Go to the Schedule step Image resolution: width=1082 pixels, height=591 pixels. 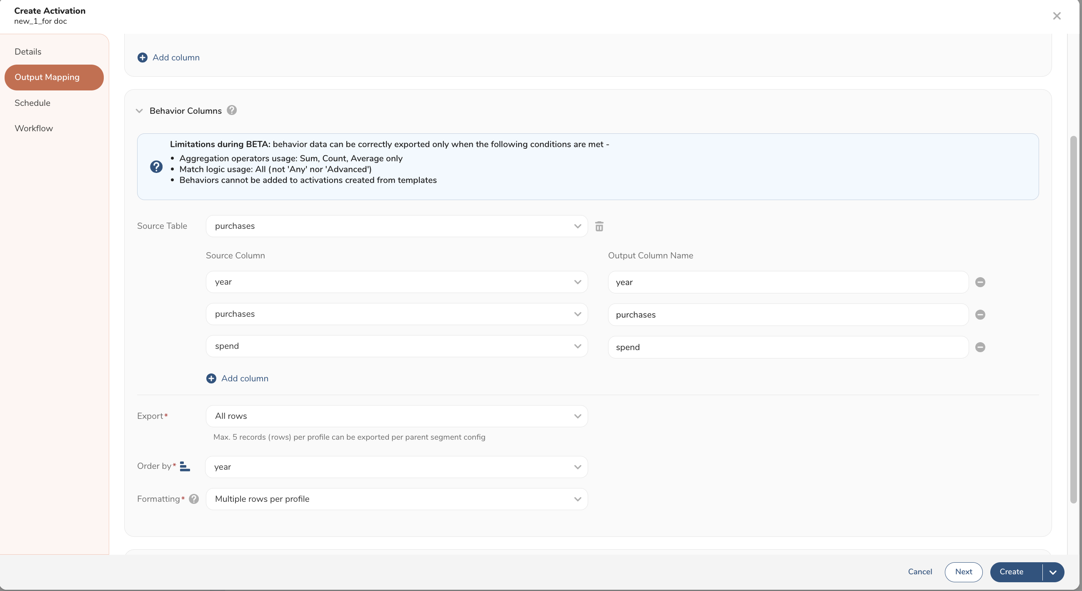point(33,103)
